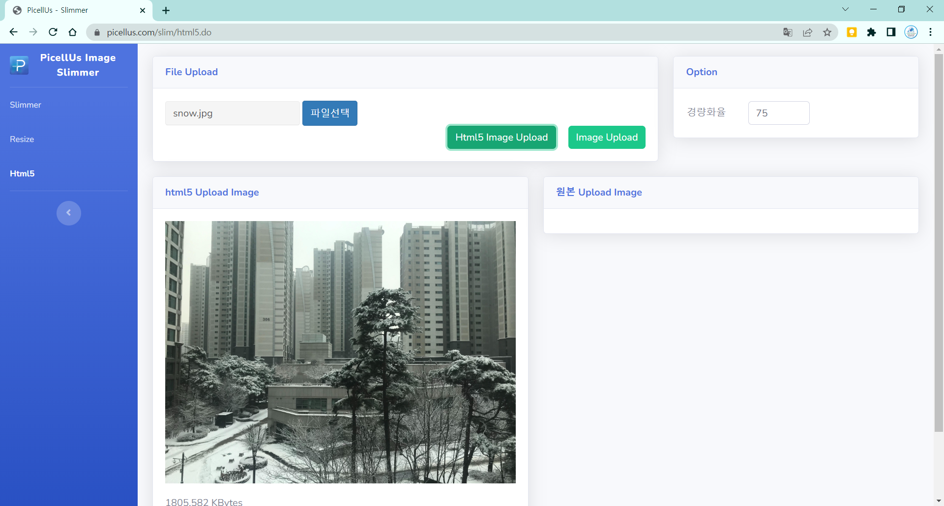Open the browser home page
The width and height of the screenshot is (944, 506).
pos(73,32)
